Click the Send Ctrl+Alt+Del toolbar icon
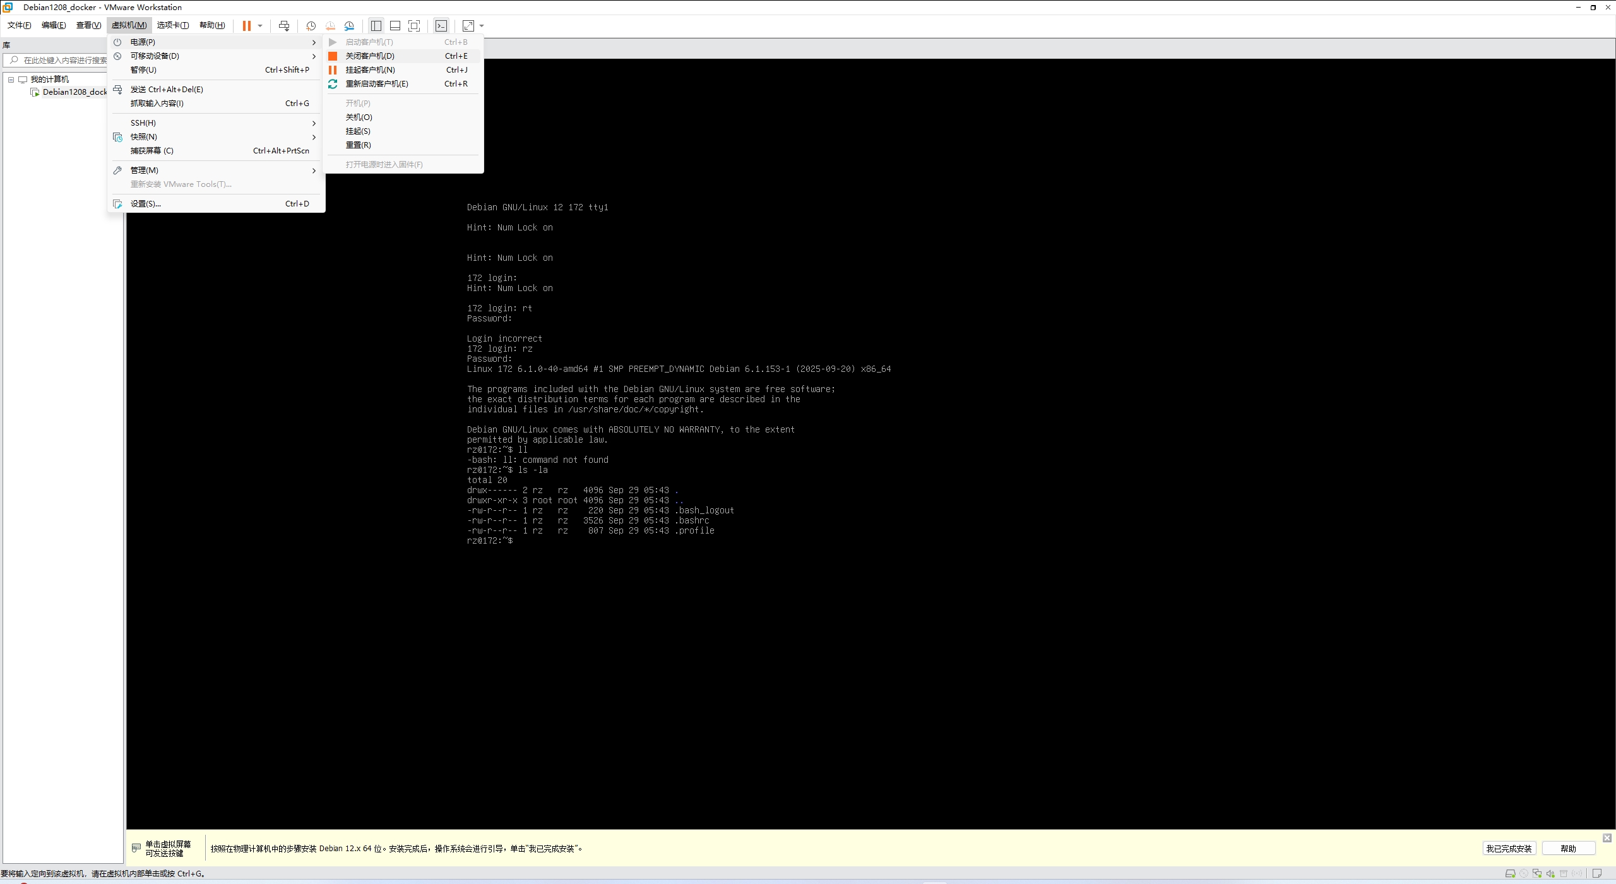Screen dimensions: 1616x884 coord(284,26)
